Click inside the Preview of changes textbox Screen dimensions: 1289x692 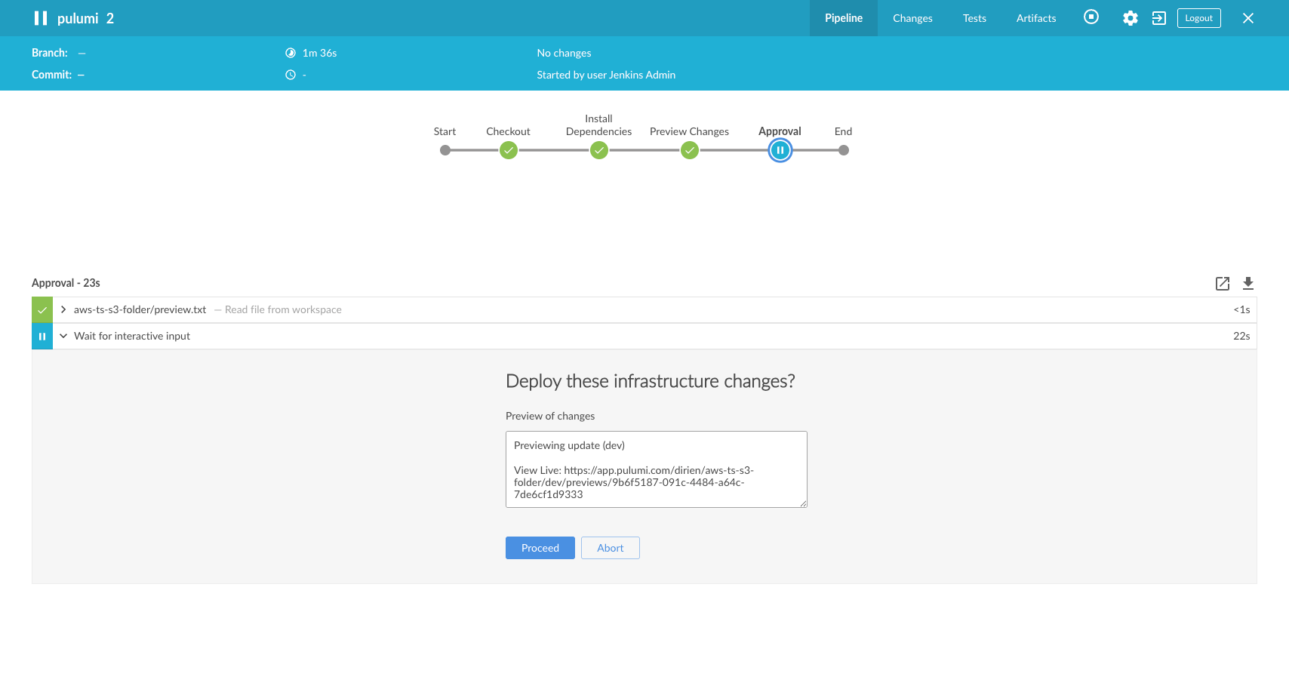click(x=657, y=469)
